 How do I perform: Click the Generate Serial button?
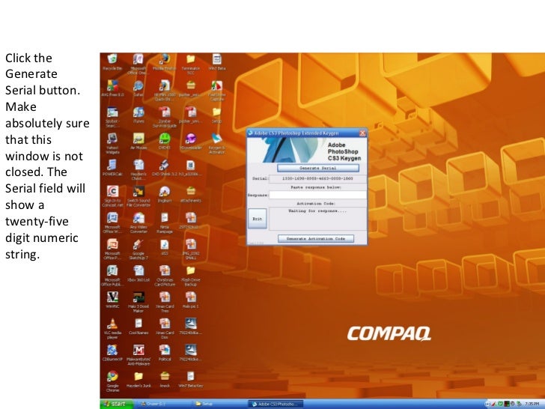tap(318, 168)
